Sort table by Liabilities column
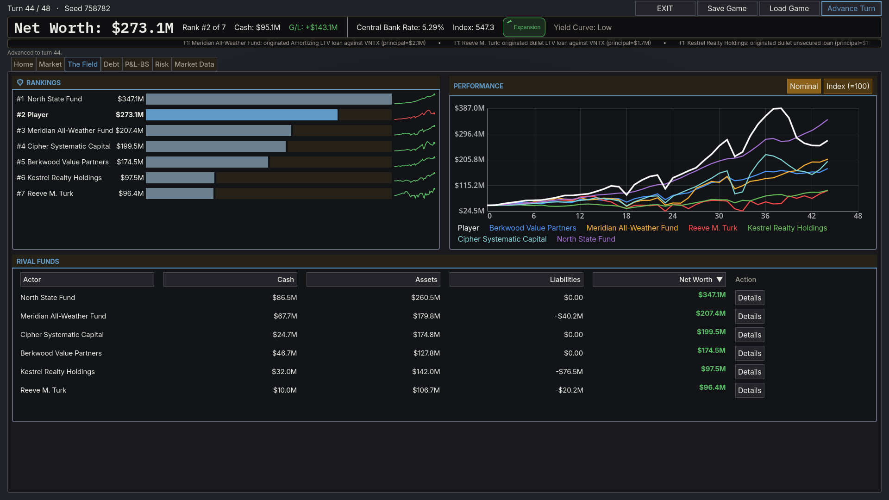This screenshot has height=500, width=889. (x=516, y=279)
